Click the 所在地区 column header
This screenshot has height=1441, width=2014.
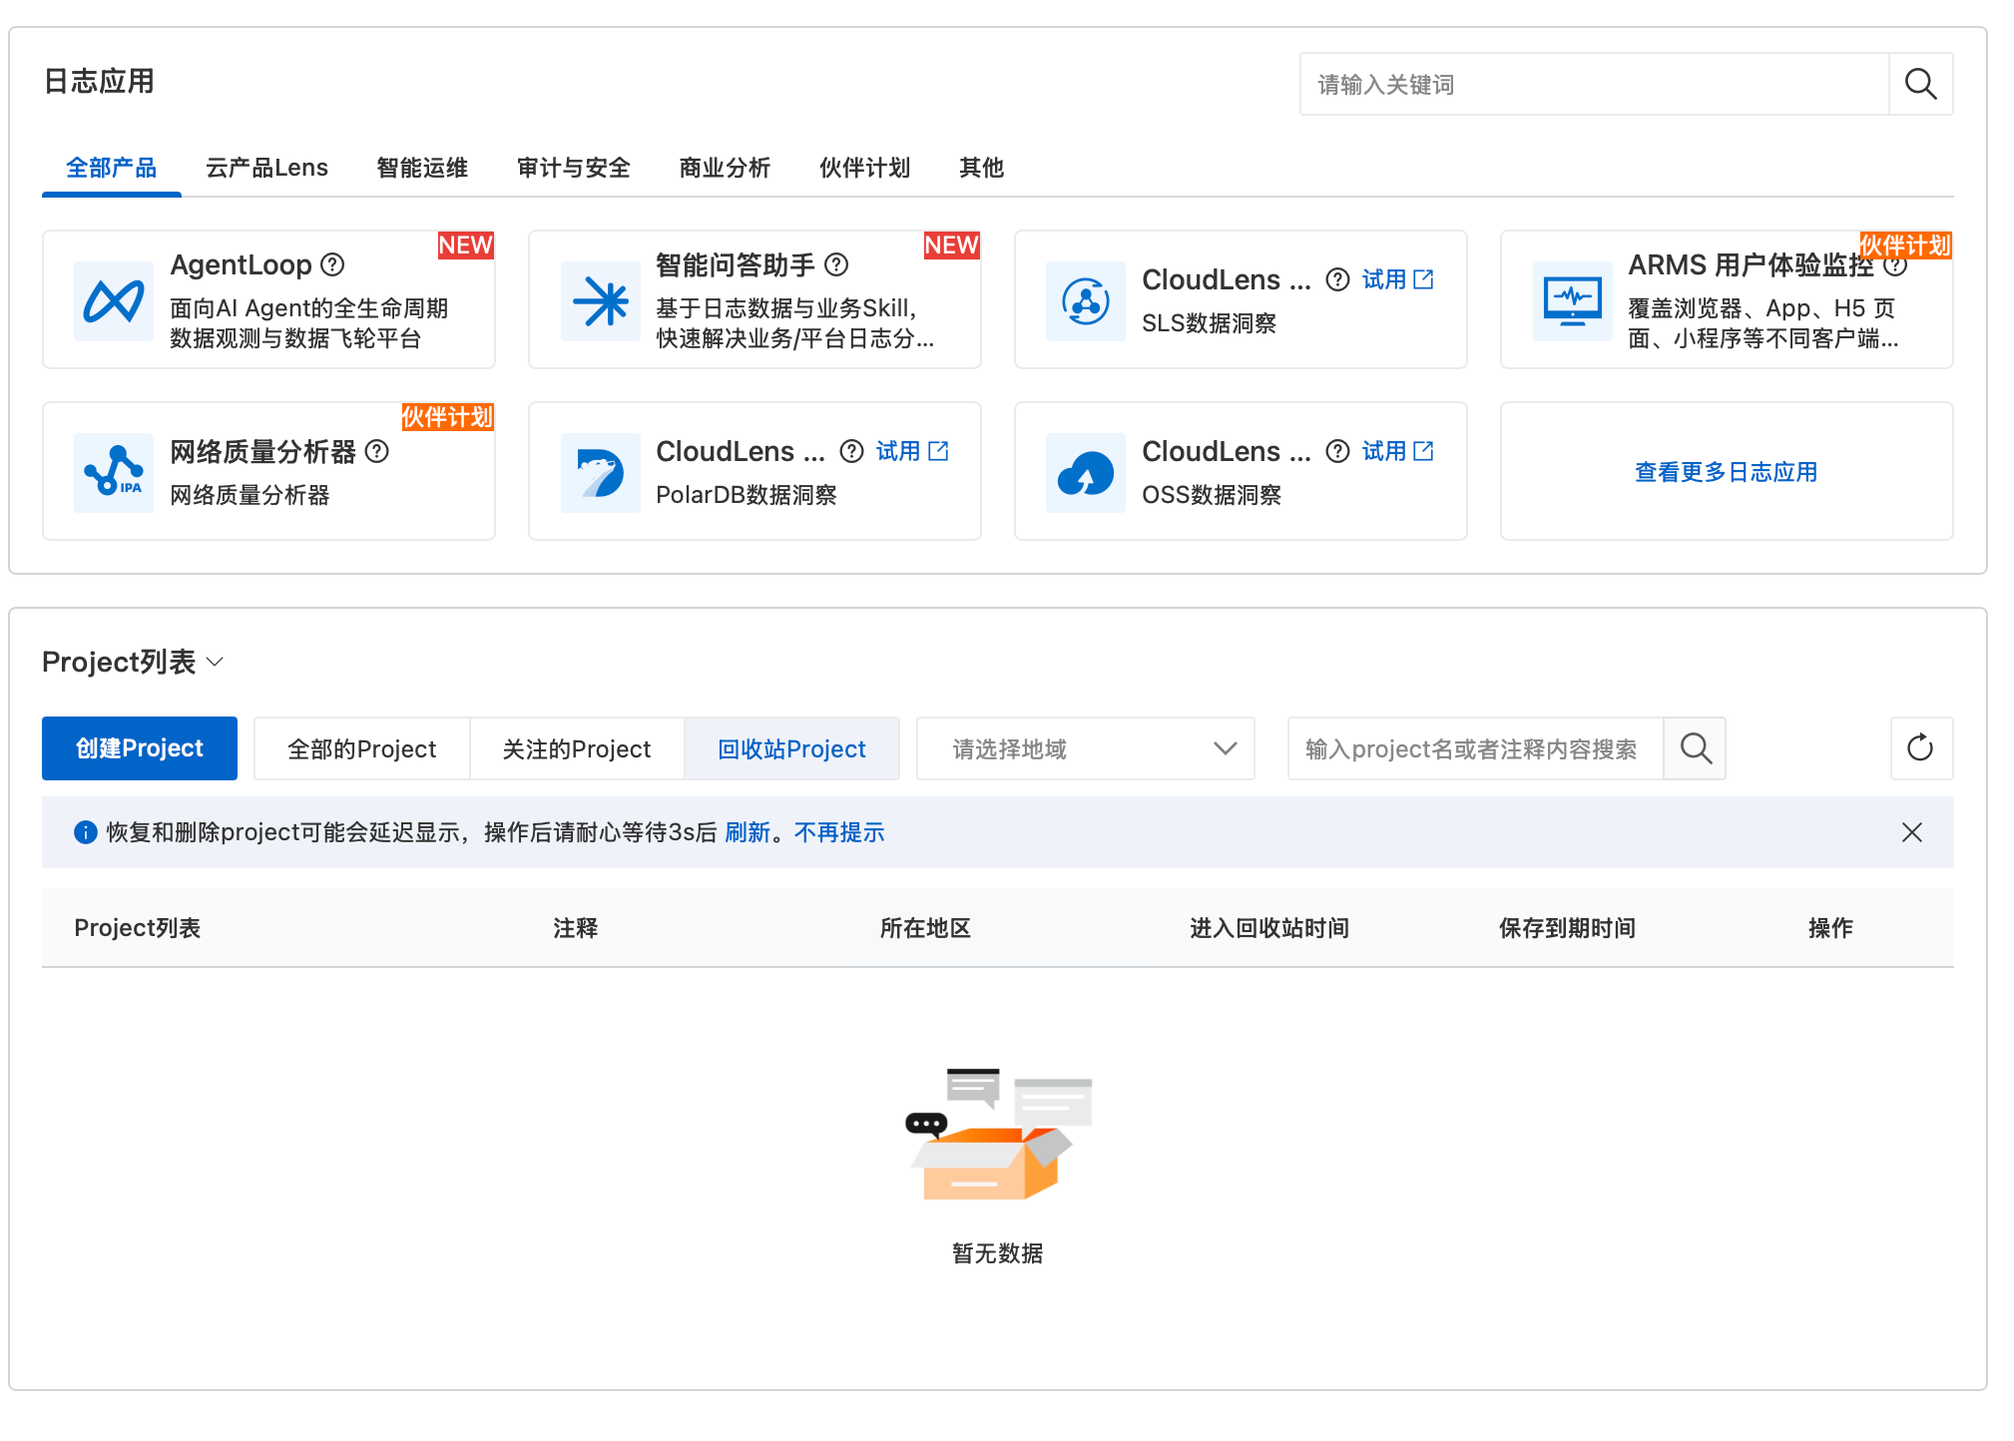click(925, 928)
